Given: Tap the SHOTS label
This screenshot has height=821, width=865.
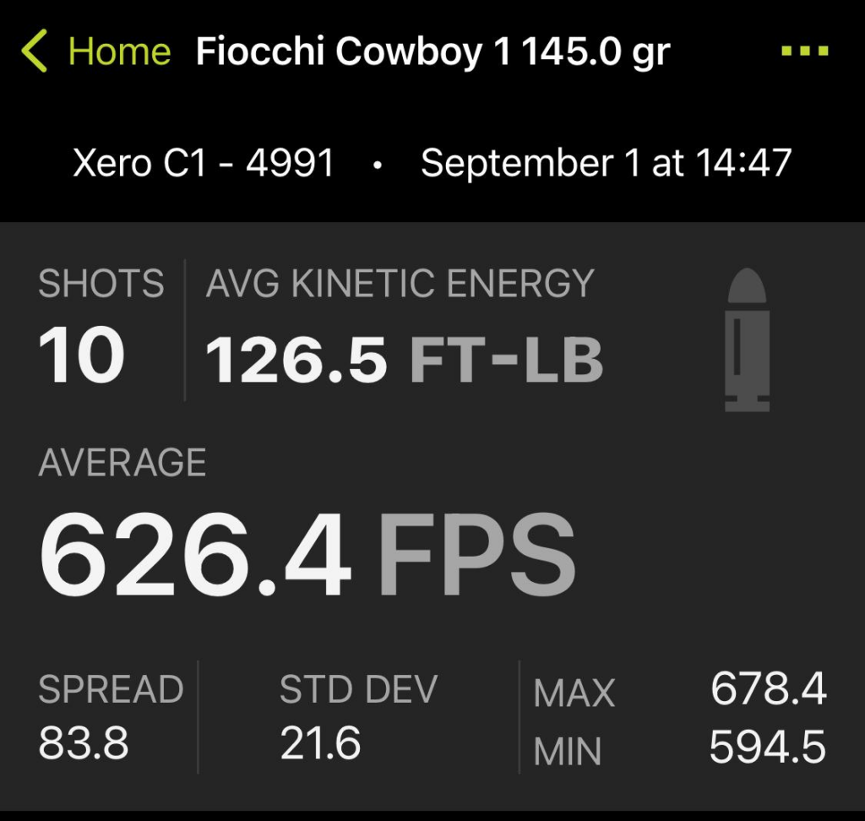Looking at the screenshot, I should point(101,285).
